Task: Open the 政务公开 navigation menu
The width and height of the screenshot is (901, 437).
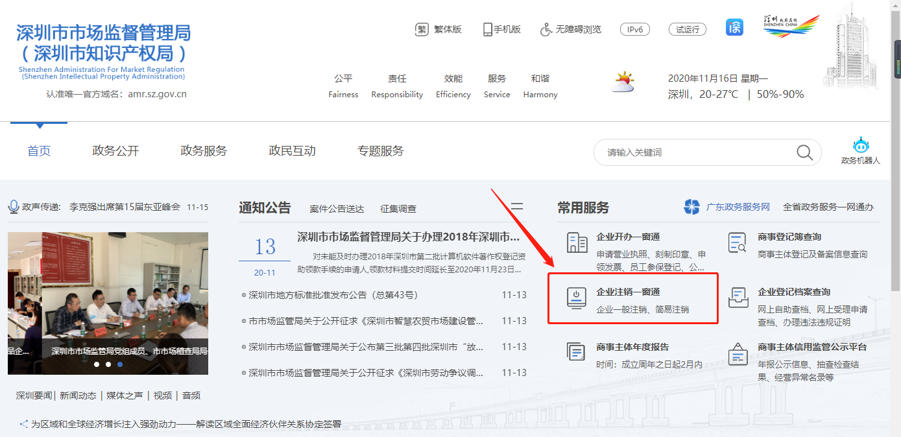Action: [115, 150]
